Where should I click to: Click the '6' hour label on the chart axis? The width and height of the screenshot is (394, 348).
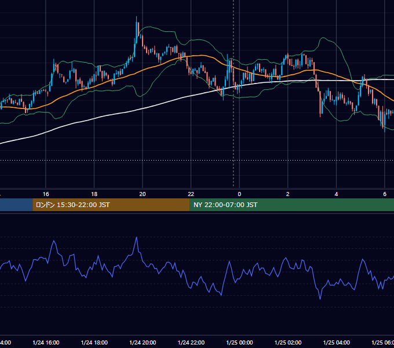coord(385,194)
